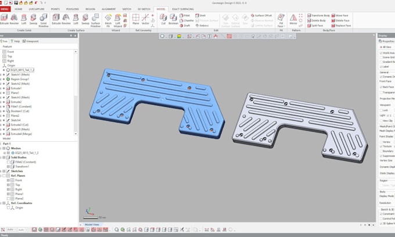Create a reference Vector
Viewport: 395px width, 237px height.
[145, 19]
